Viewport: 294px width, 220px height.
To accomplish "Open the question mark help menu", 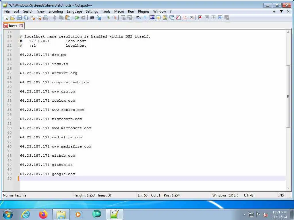I will point(171,11).
